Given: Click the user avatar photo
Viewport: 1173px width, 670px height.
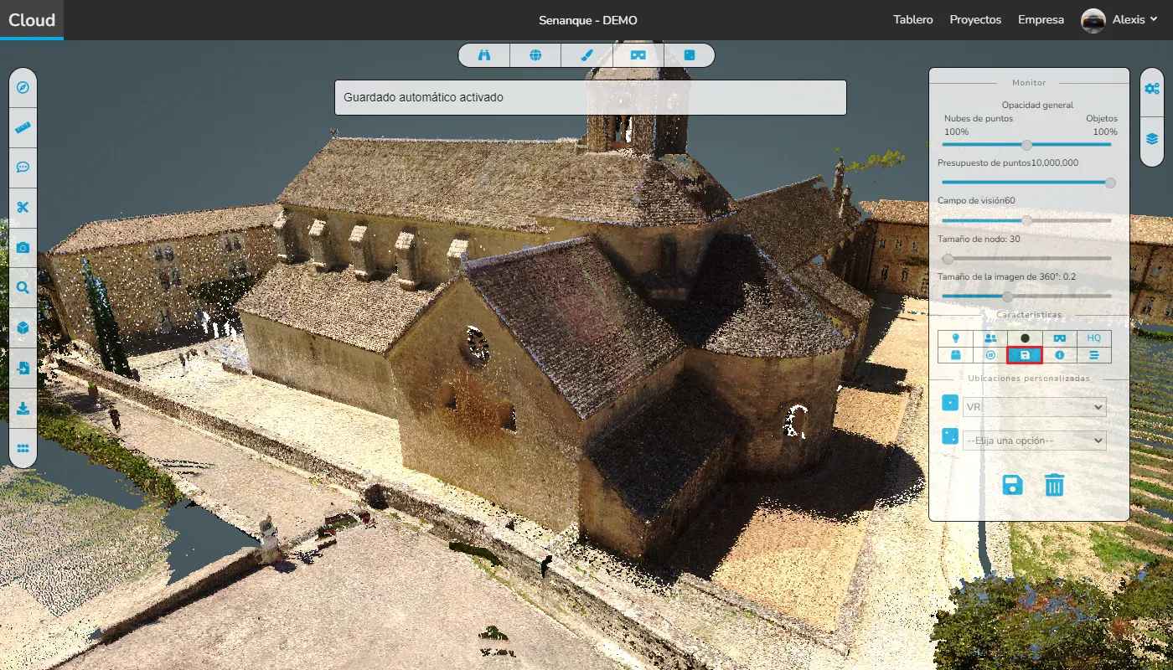Looking at the screenshot, I should click(x=1093, y=20).
